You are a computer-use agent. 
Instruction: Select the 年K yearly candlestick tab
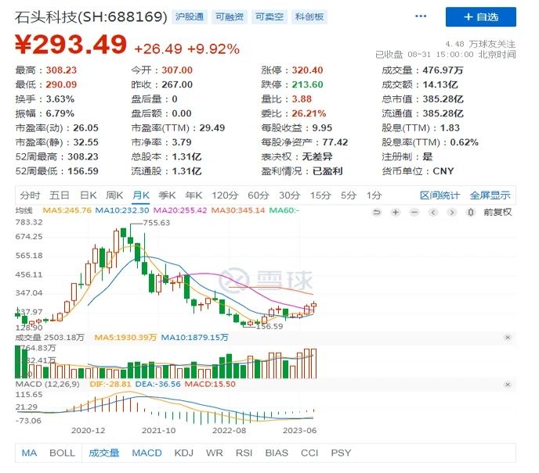coord(194,195)
